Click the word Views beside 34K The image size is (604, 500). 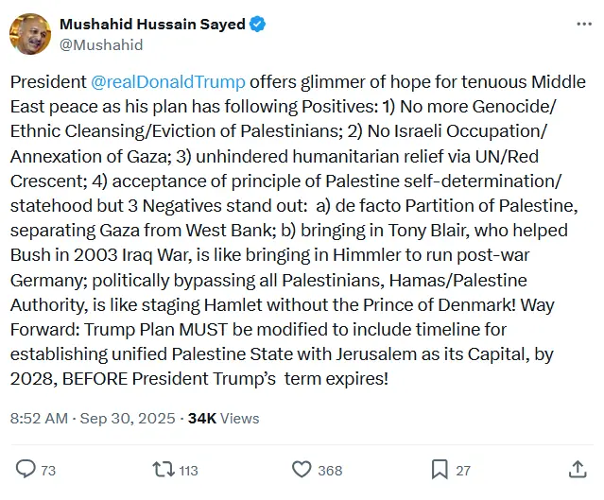click(x=240, y=418)
